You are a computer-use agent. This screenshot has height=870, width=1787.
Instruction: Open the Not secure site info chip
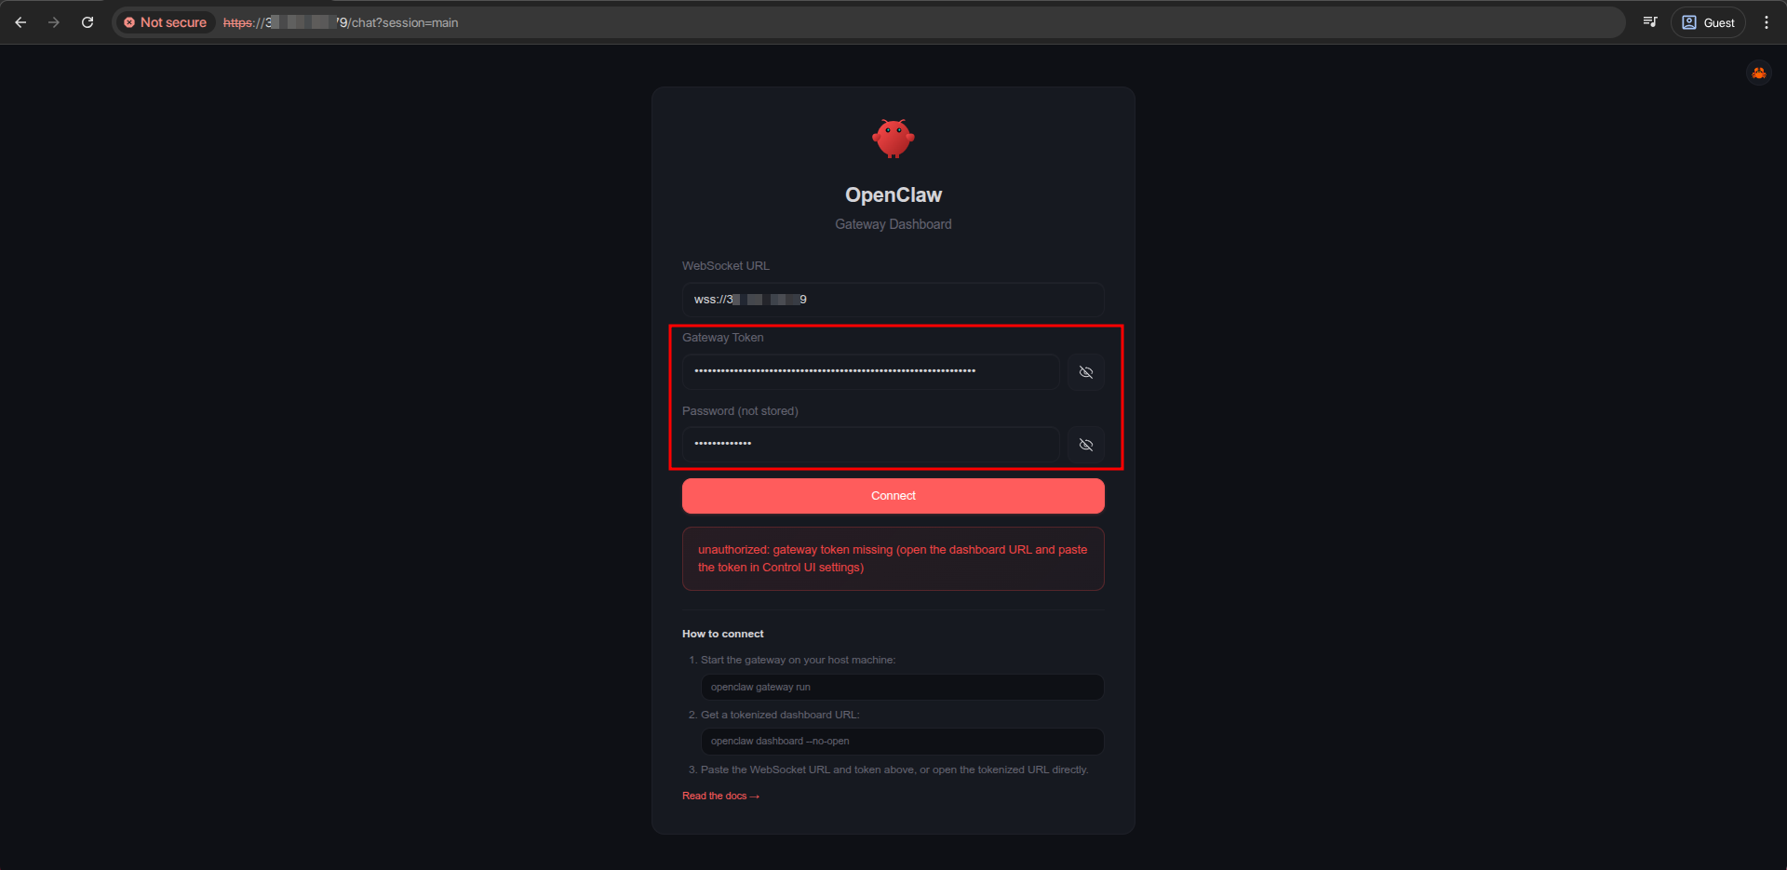coord(166,22)
